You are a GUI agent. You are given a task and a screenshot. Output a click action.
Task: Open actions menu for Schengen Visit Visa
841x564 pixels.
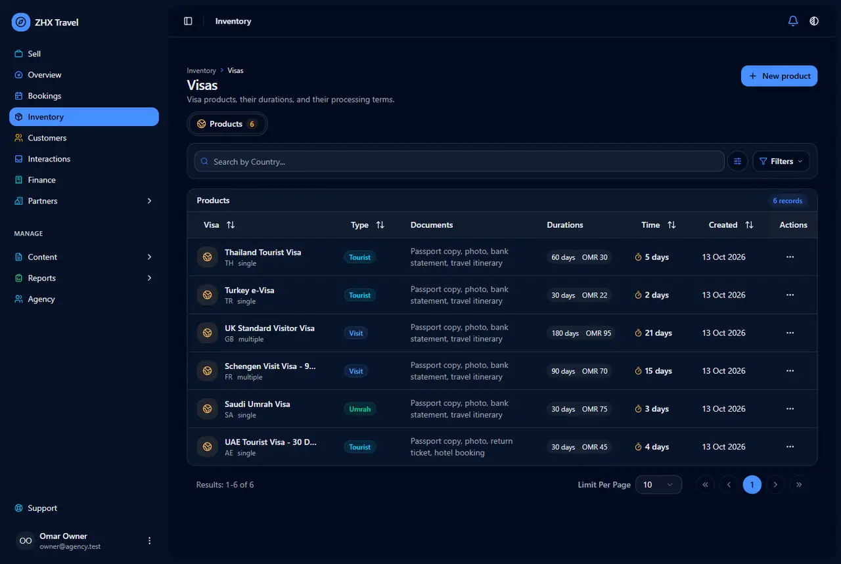[x=790, y=371]
